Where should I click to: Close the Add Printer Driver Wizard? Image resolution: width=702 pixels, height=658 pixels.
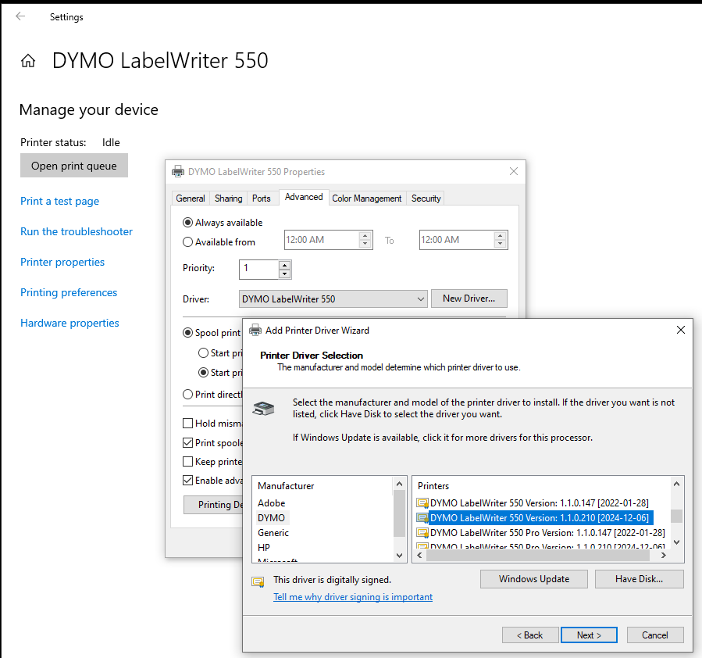point(680,330)
